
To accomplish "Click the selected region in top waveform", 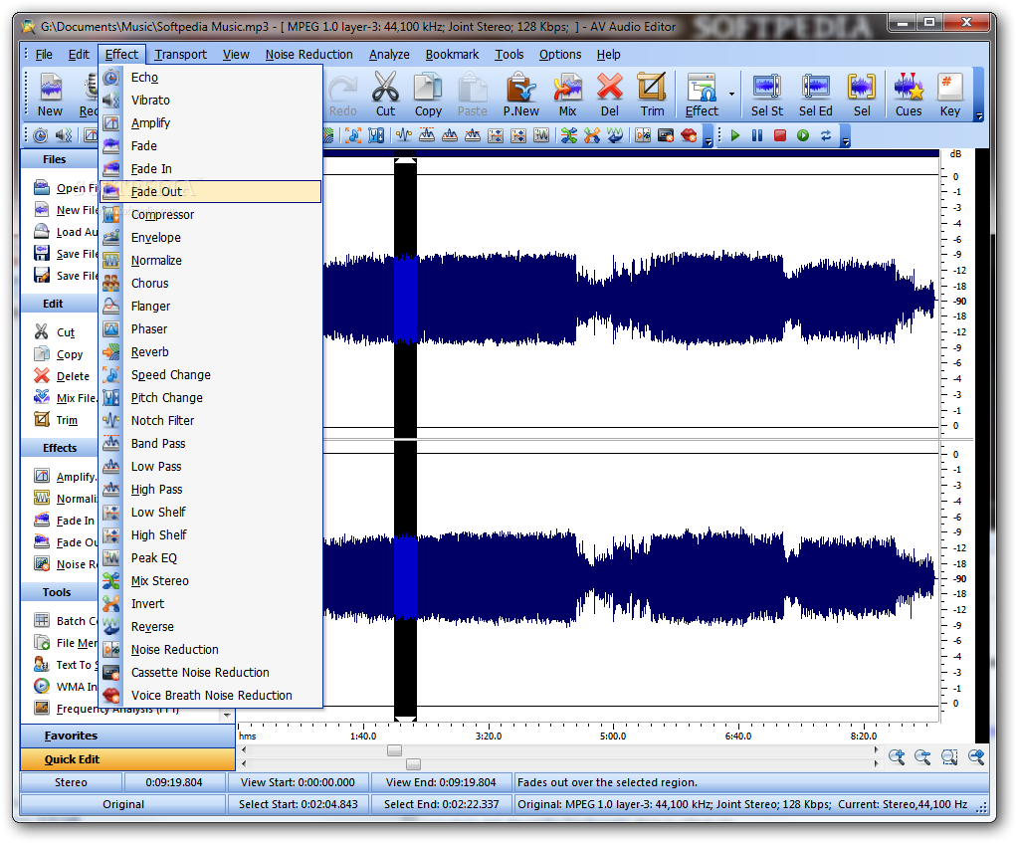I will click(x=405, y=299).
